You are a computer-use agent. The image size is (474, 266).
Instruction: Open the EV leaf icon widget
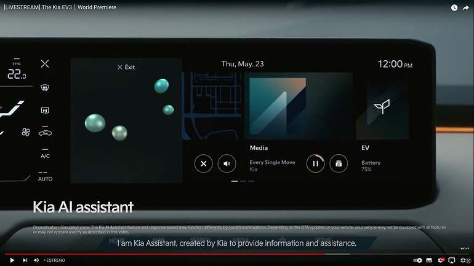pyautogui.click(x=382, y=106)
